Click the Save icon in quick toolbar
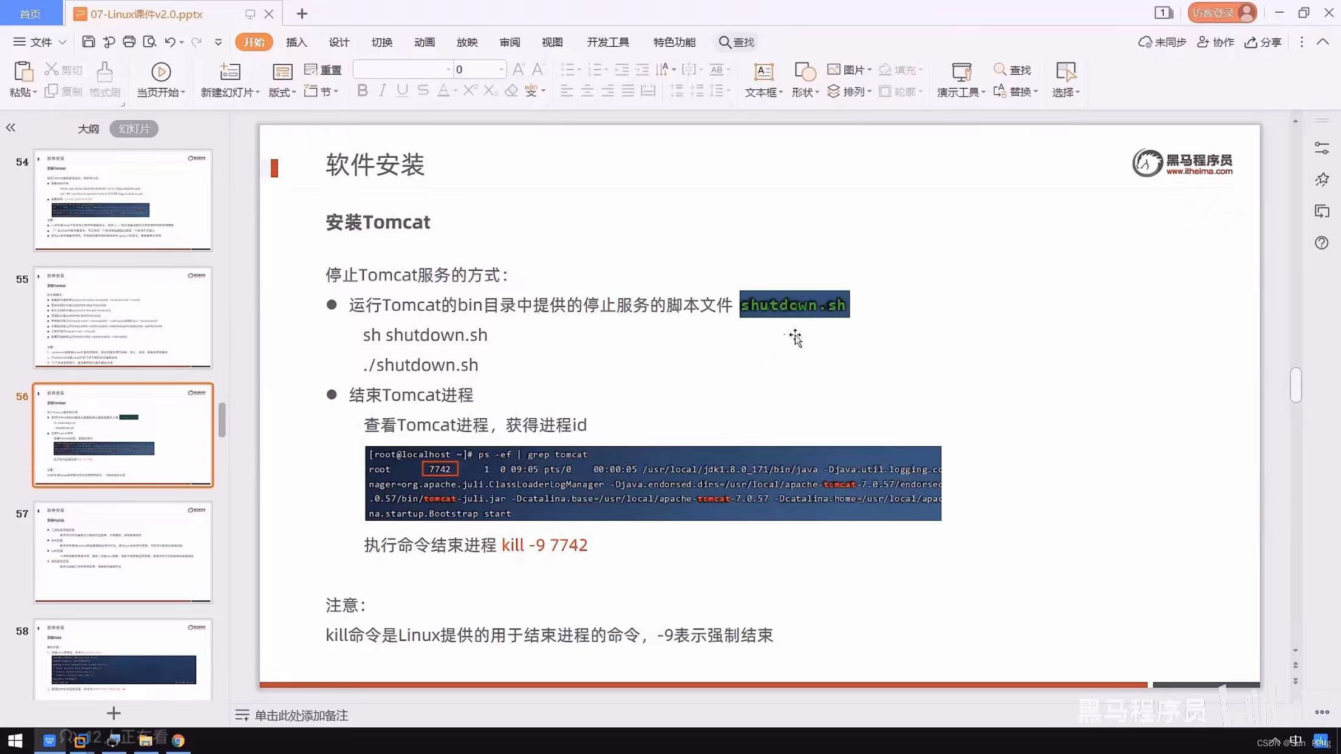This screenshot has width=1341, height=754. coord(89,42)
